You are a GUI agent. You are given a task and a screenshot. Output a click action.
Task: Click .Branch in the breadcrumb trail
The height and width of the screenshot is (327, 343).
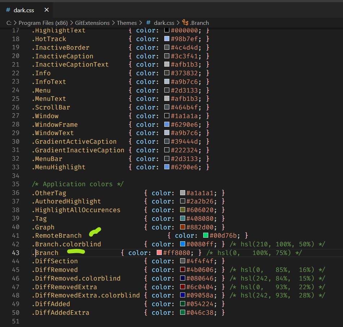199,23
